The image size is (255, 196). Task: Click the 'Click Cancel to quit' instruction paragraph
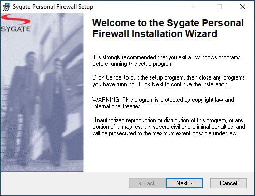[x=169, y=81]
